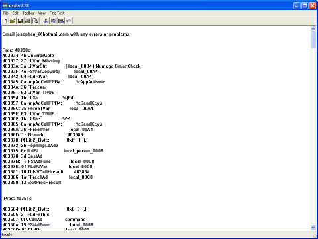Click the Undo arrow icon
318x239 pixels.
69,21
